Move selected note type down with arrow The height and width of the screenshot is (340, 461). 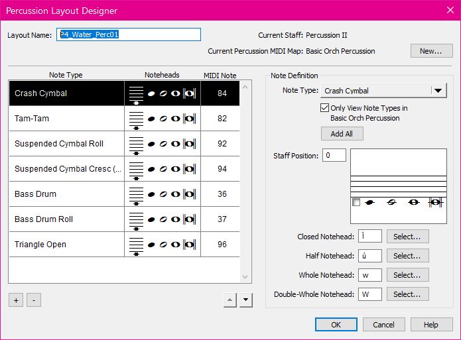point(246,300)
